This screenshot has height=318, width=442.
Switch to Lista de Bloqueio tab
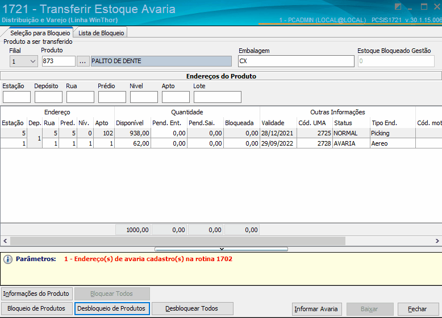101,33
